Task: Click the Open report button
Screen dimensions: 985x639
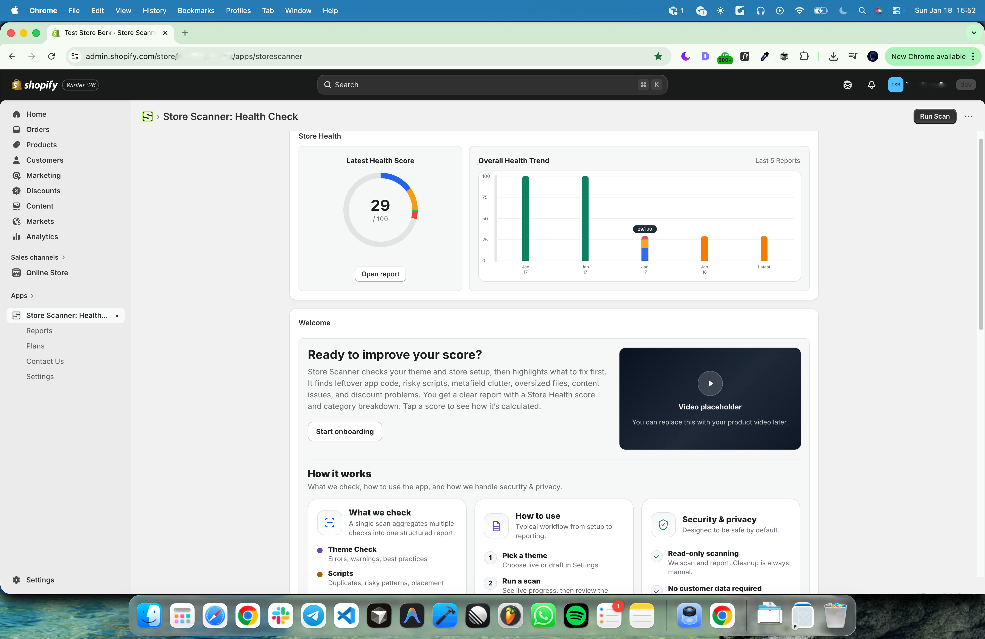Action: (380, 274)
